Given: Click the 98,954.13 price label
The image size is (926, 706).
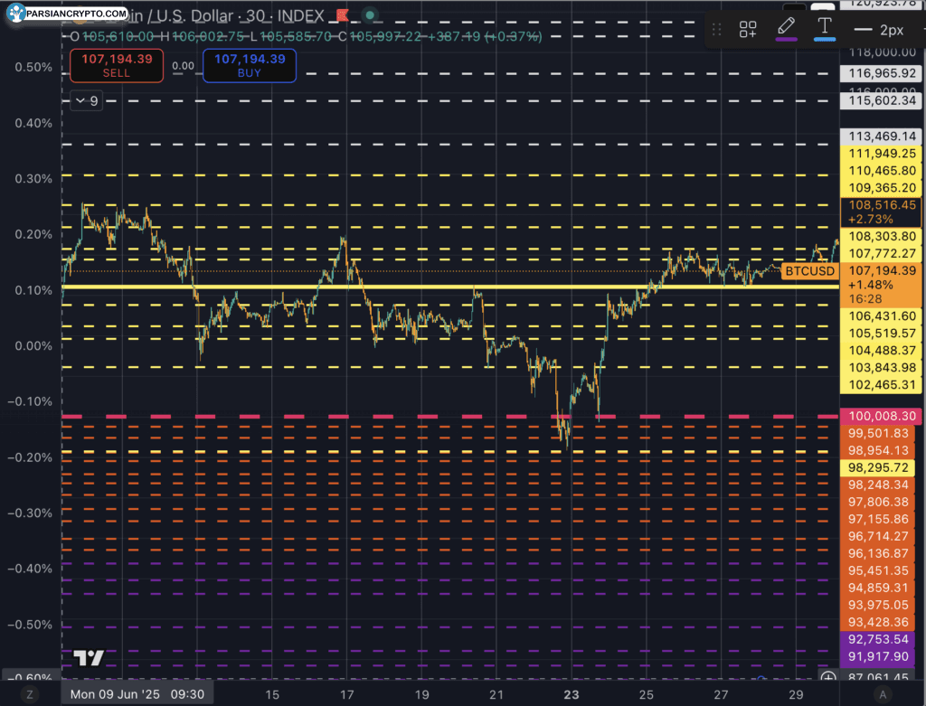Looking at the screenshot, I should (877, 450).
